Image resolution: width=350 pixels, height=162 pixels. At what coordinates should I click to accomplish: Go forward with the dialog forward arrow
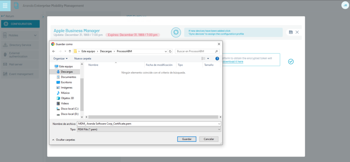(60, 51)
